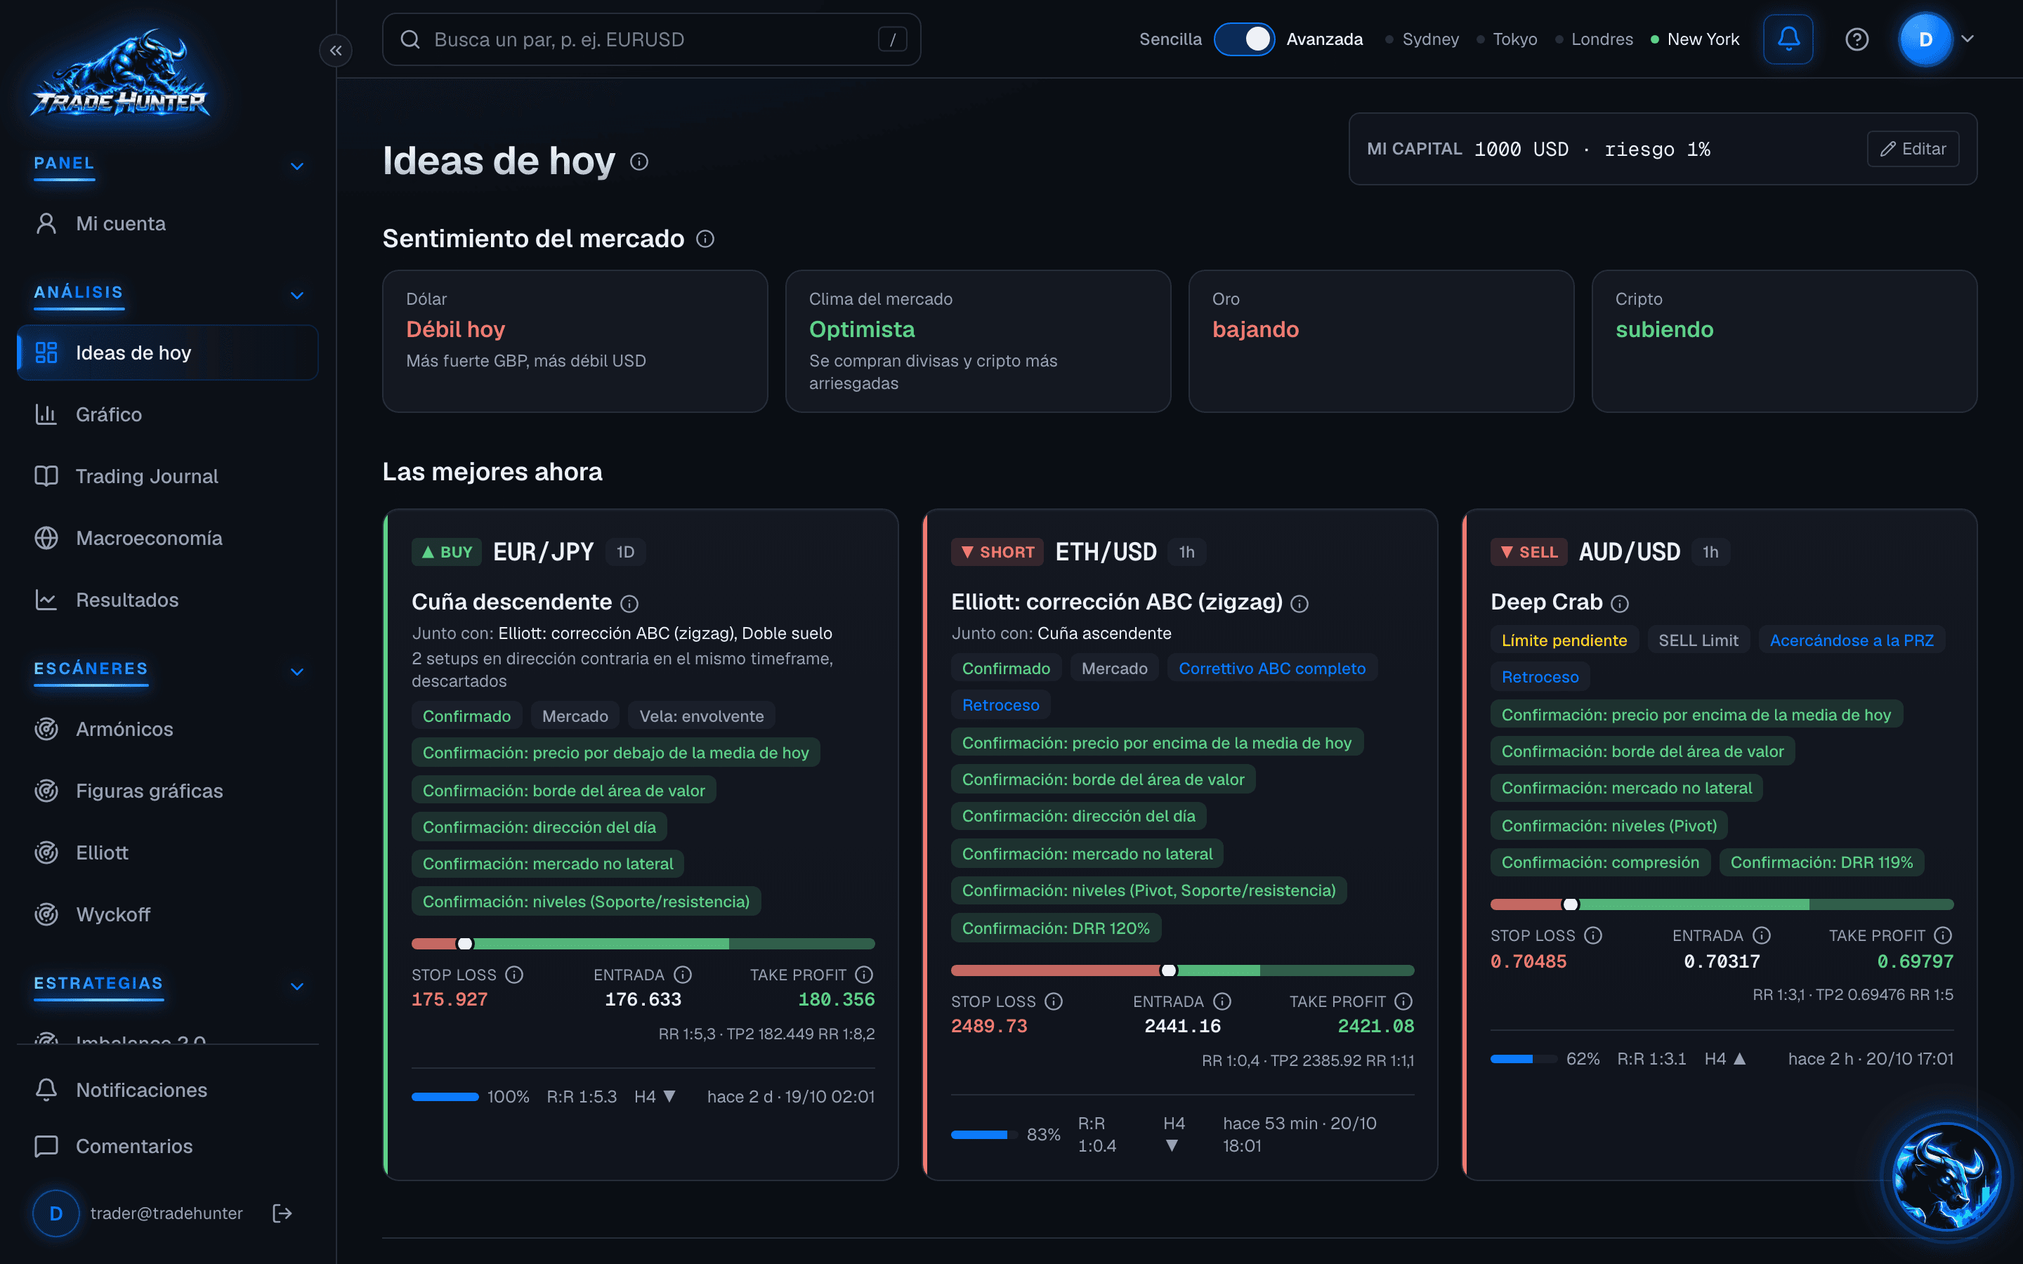Open the Wyckoff scanner
The image size is (2023, 1264).
tap(167, 914)
